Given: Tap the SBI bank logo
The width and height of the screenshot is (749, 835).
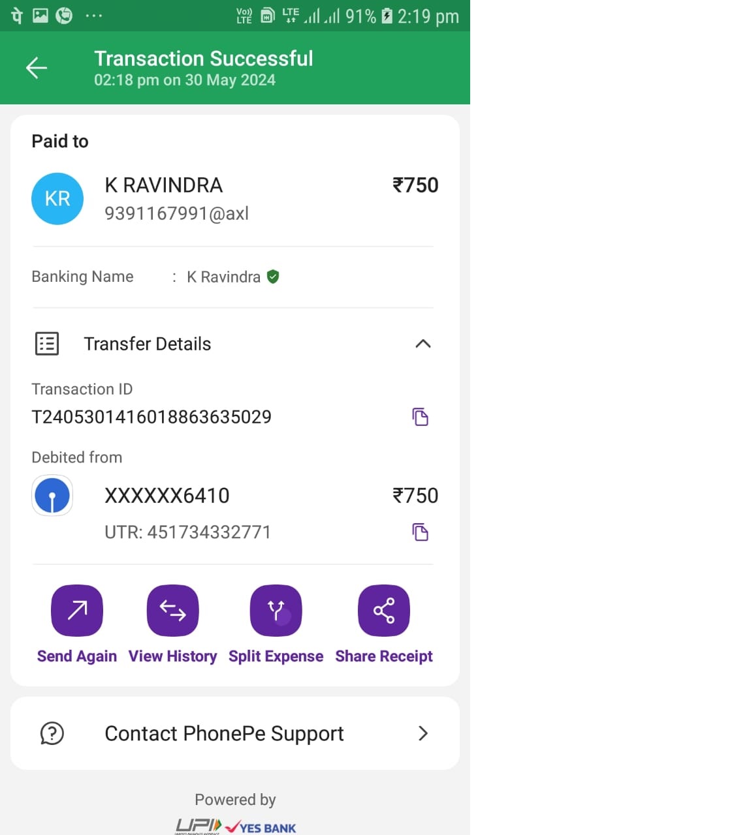Looking at the screenshot, I should pos(52,496).
